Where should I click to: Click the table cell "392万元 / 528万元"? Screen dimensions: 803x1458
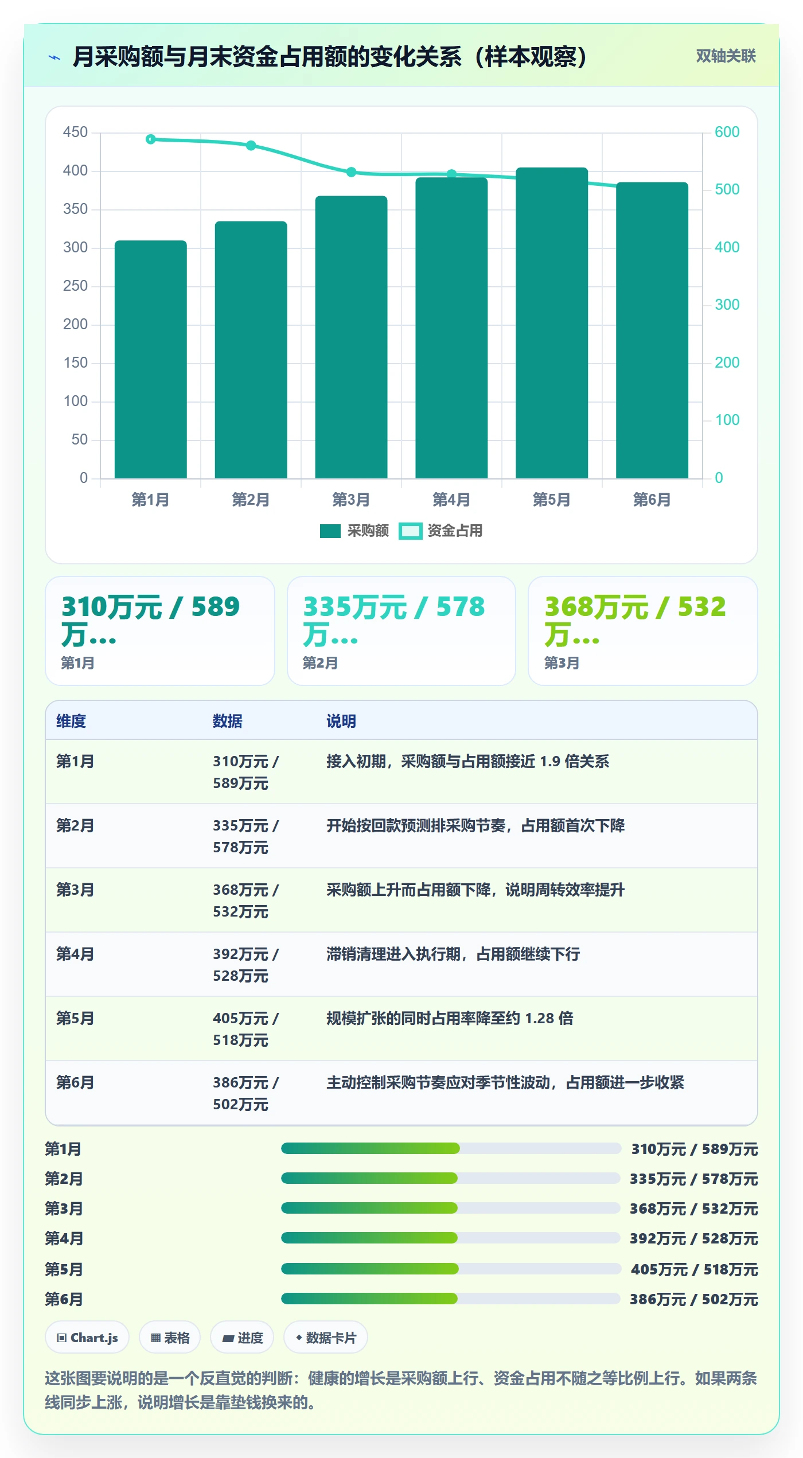click(246, 965)
